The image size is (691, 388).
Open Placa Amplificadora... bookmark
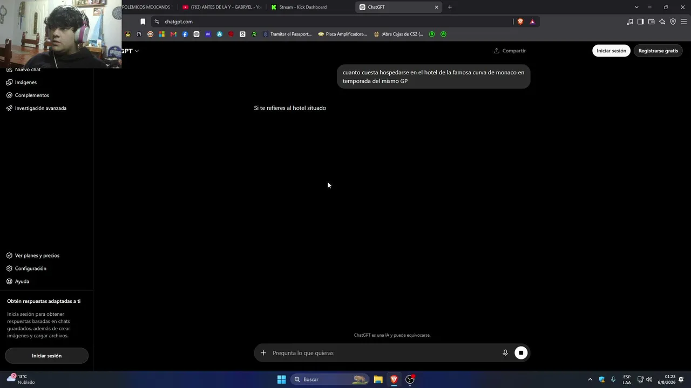pyautogui.click(x=342, y=34)
